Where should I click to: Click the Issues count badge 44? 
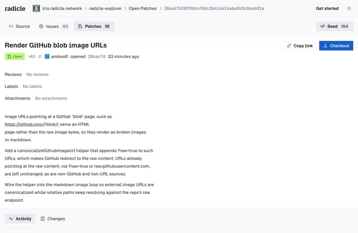tap(65, 26)
